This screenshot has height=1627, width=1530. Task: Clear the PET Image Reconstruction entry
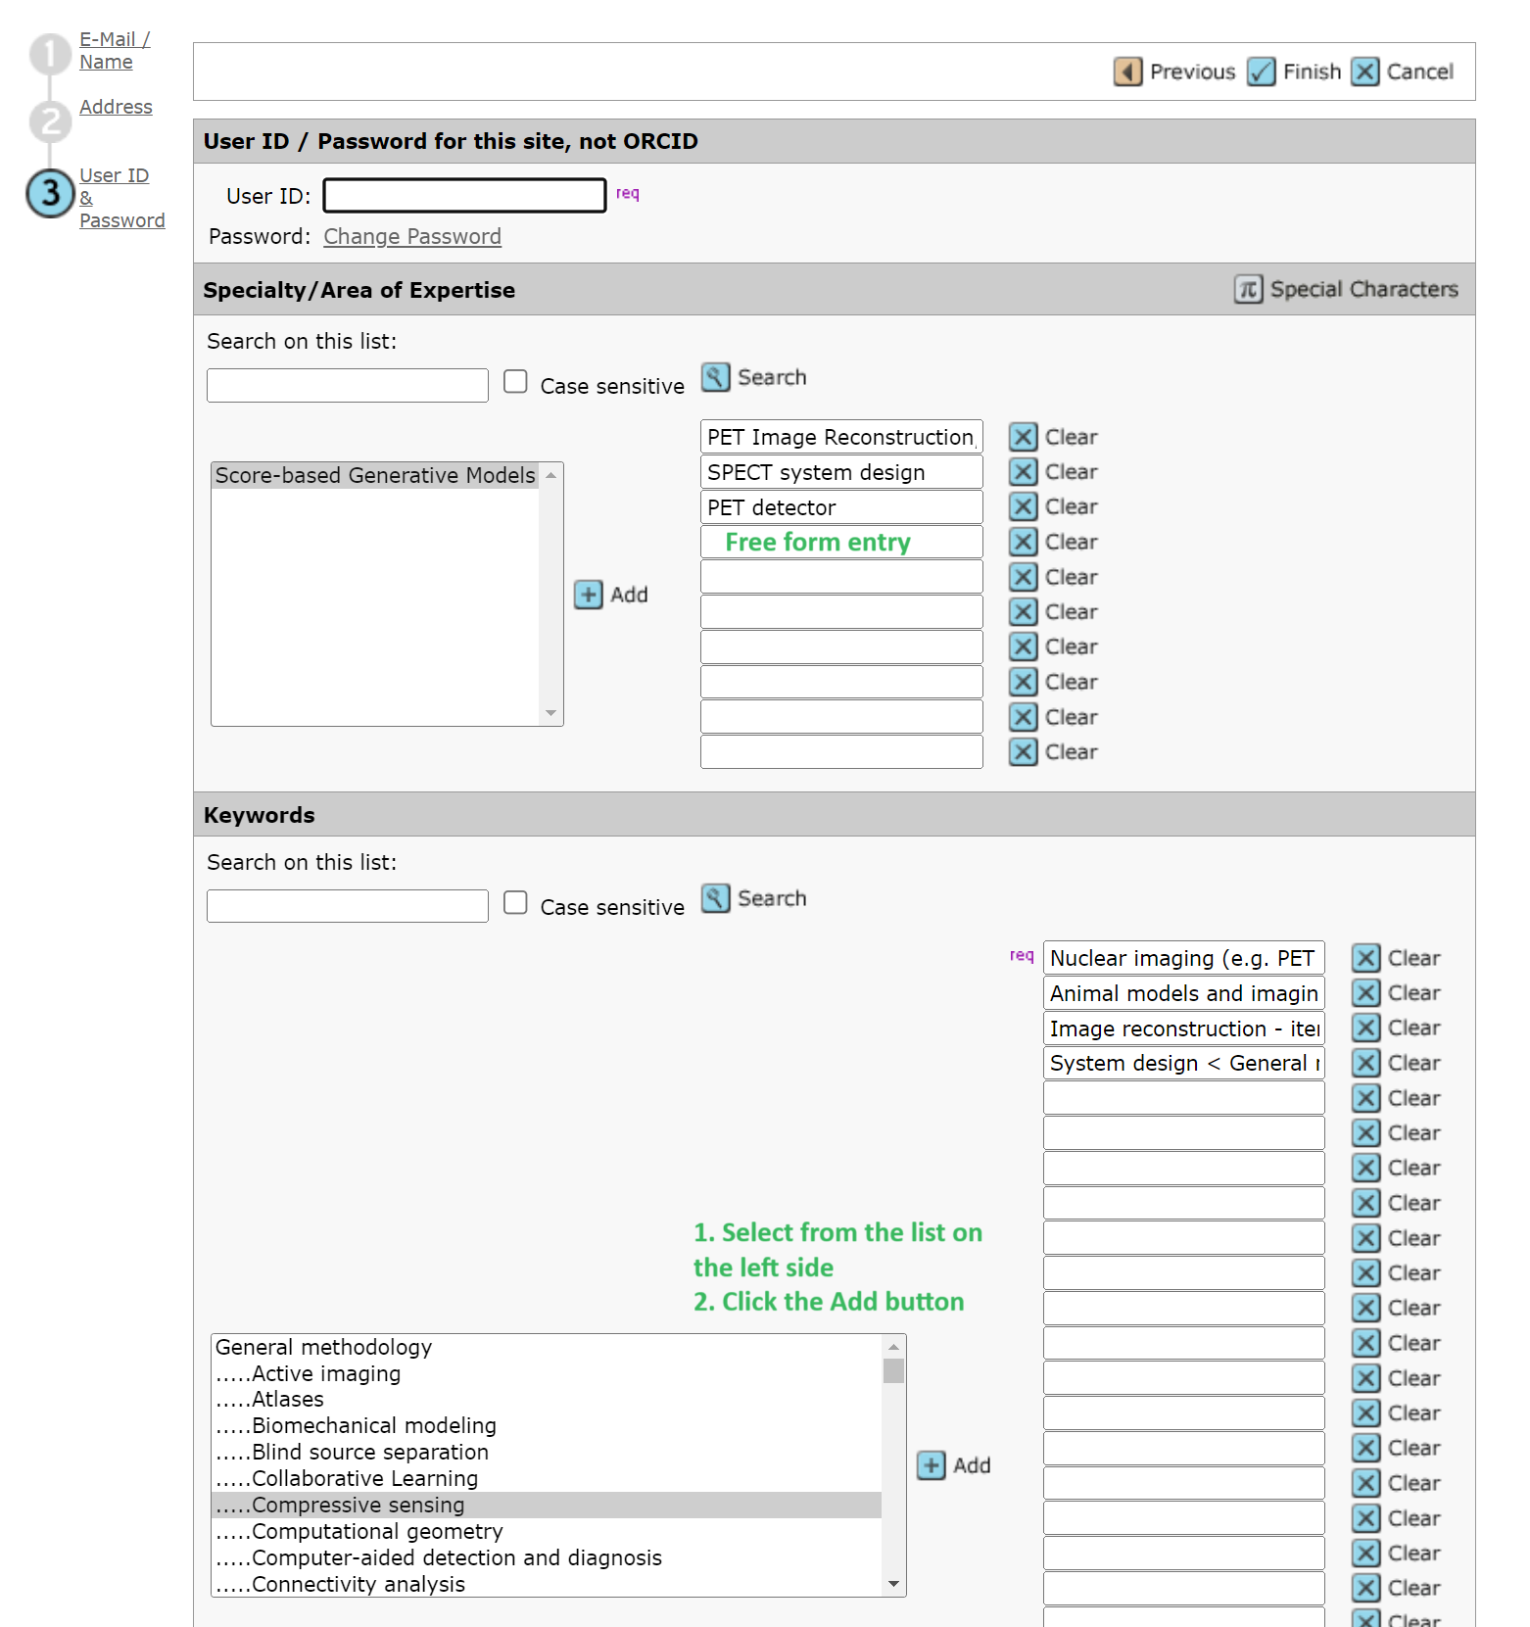click(1023, 437)
